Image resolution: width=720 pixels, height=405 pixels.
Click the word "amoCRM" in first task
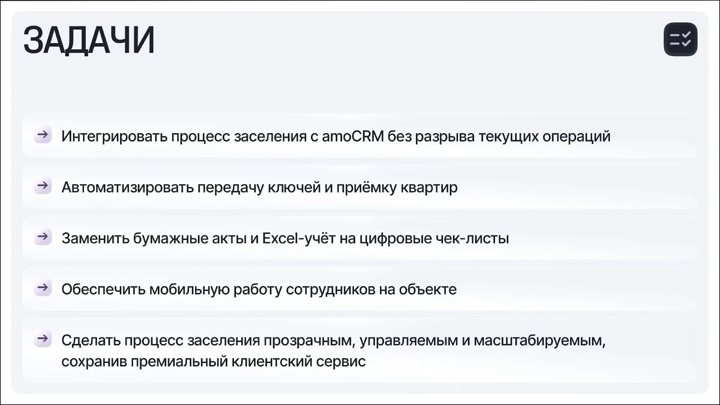(x=353, y=136)
